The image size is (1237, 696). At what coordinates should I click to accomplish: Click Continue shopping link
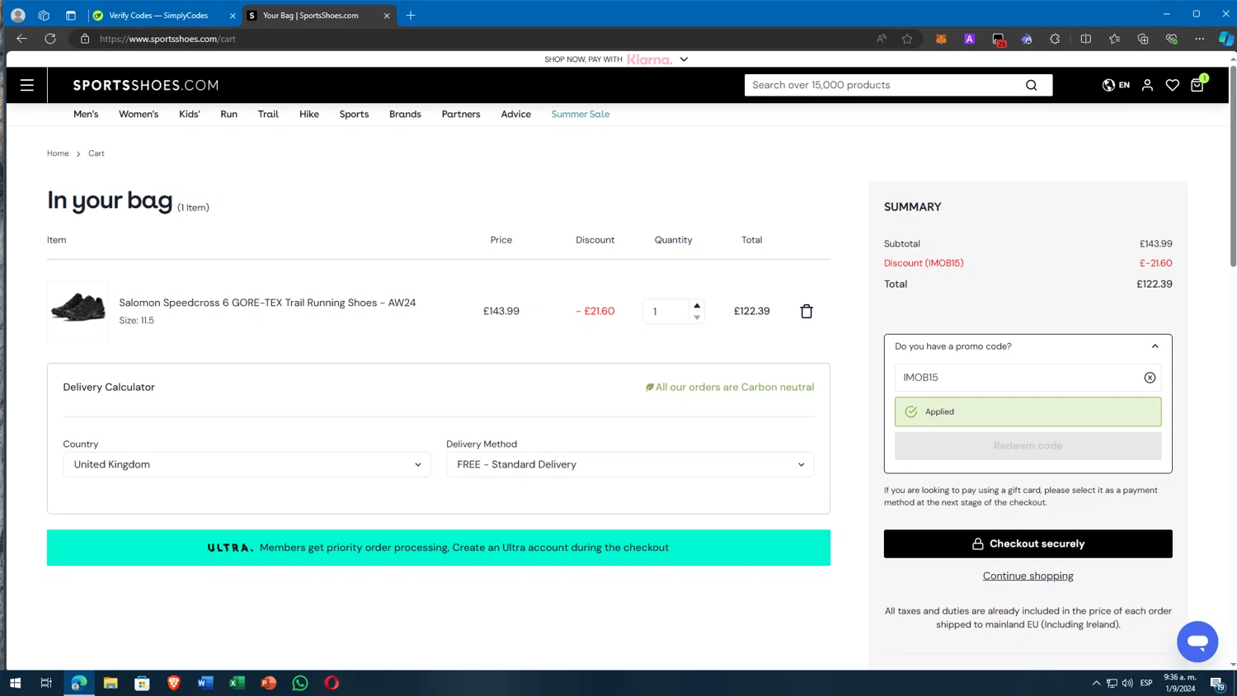coord(1028,576)
